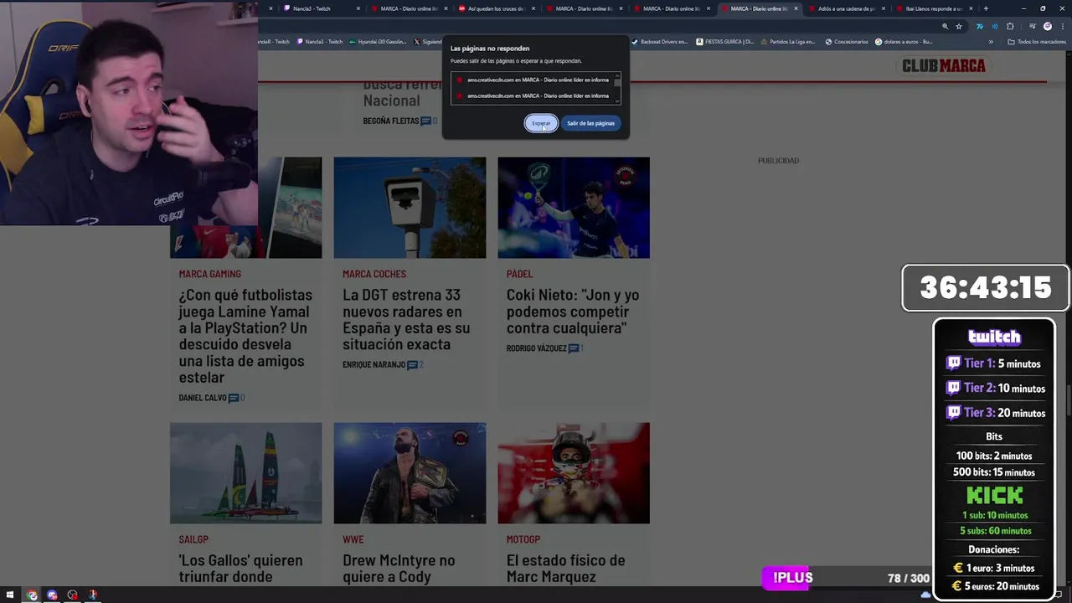The image size is (1072, 603).
Task: Click Salir de las páginas button
Action: click(x=590, y=123)
